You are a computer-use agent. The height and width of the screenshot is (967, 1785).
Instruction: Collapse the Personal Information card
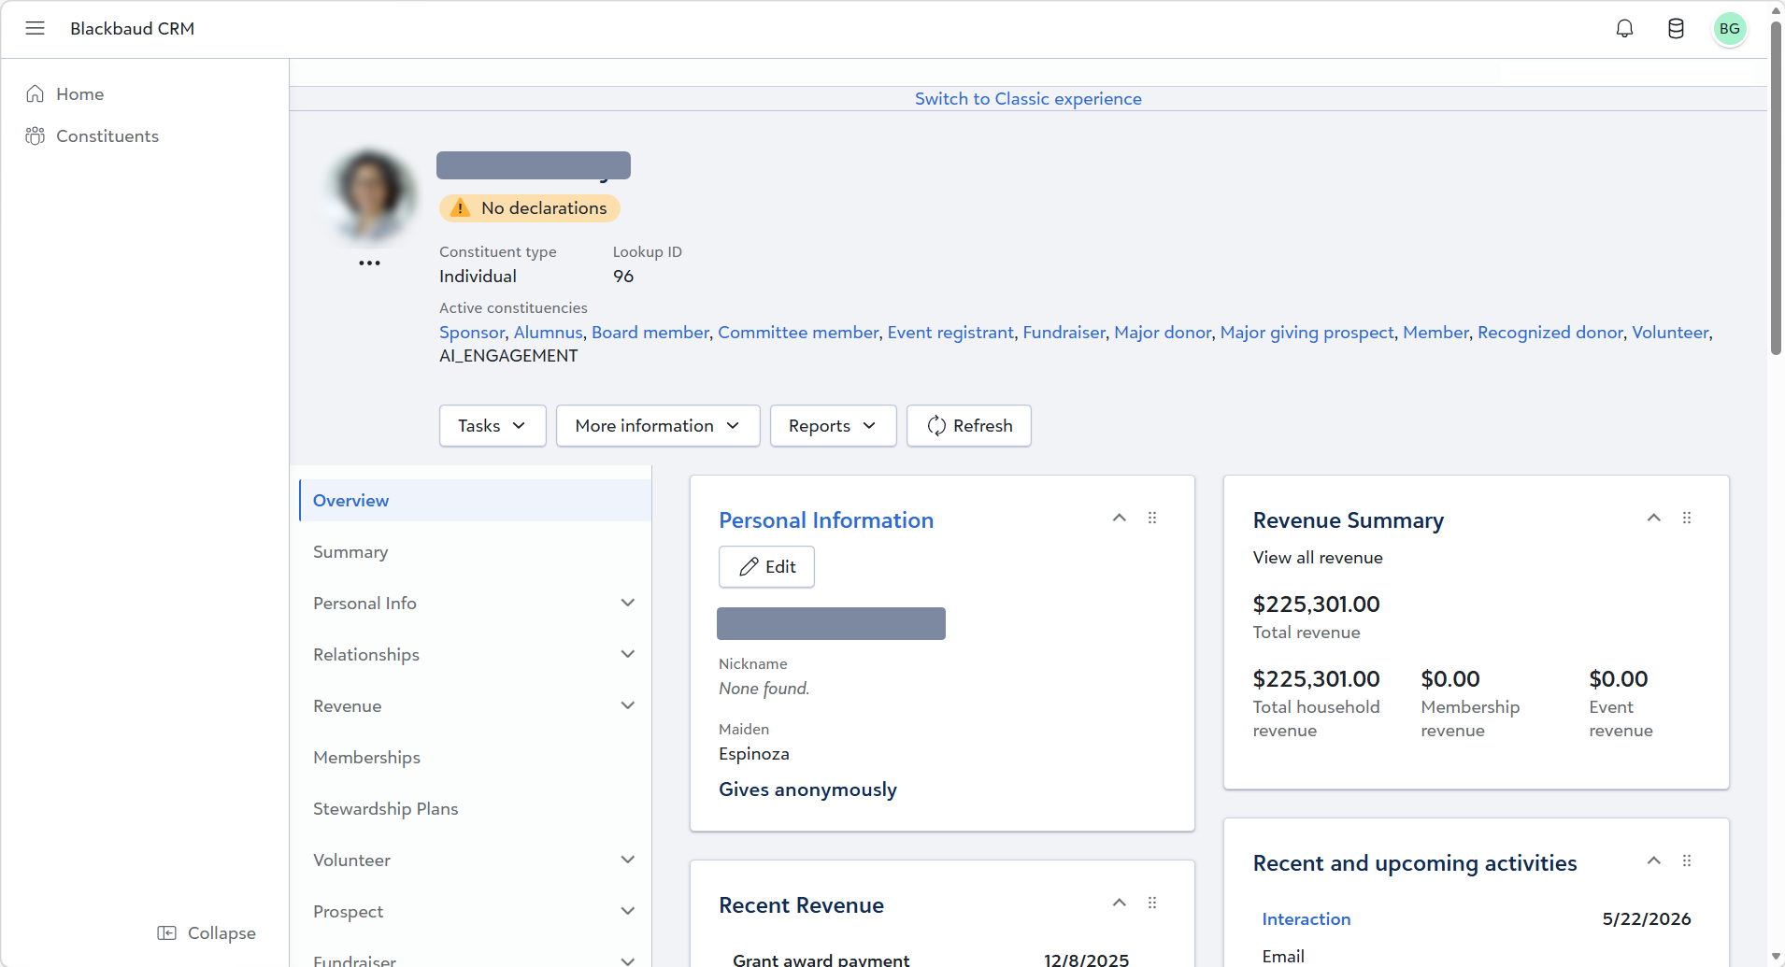pyautogui.click(x=1119, y=518)
